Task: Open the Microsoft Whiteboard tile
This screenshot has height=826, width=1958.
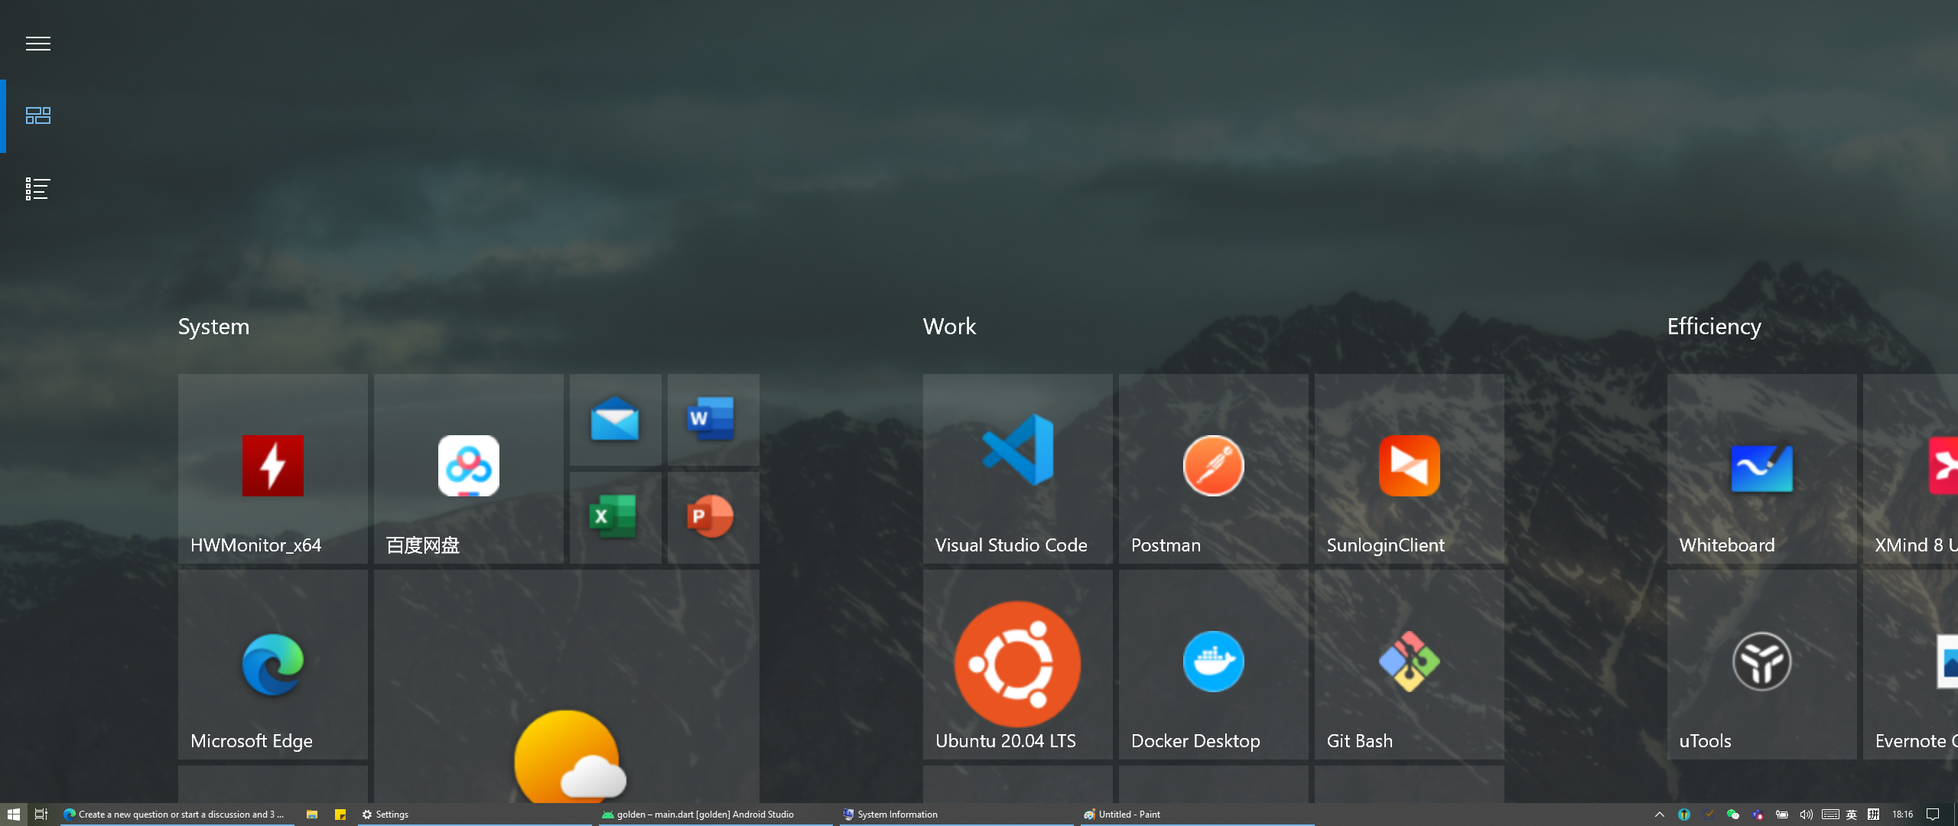Action: tap(1761, 468)
